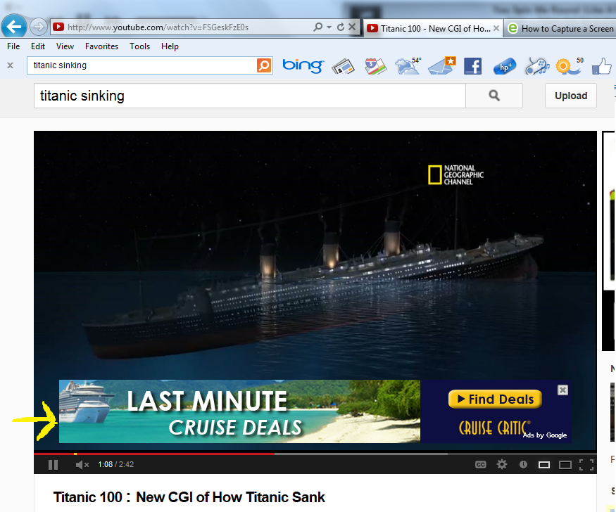Click the Bing logo in the toolbar

click(303, 65)
